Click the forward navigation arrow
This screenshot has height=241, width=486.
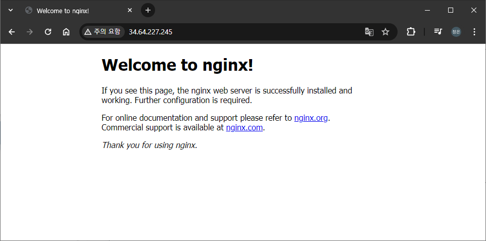point(30,32)
